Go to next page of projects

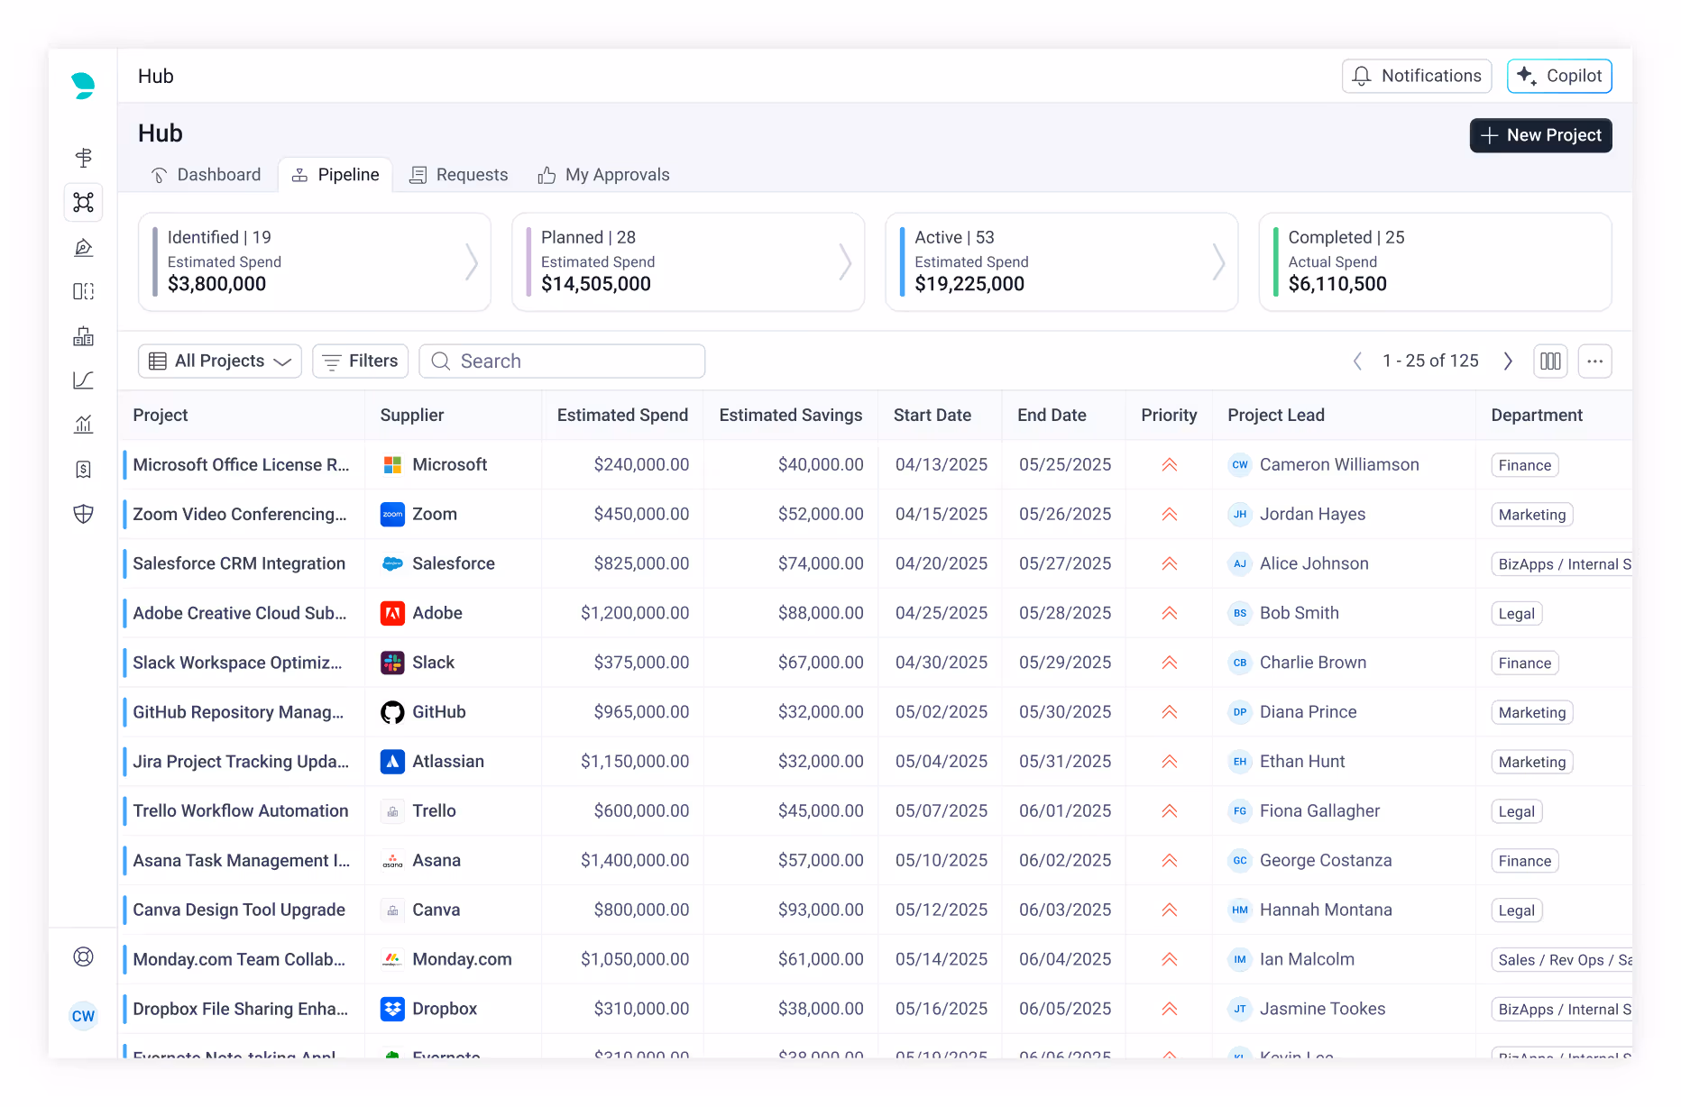click(x=1508, y=361)
